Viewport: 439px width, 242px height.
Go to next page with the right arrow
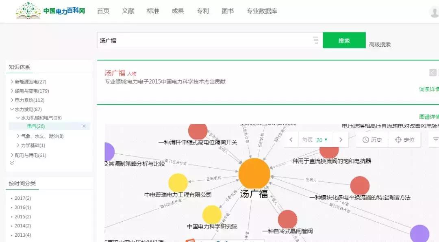tap(341, 139)
